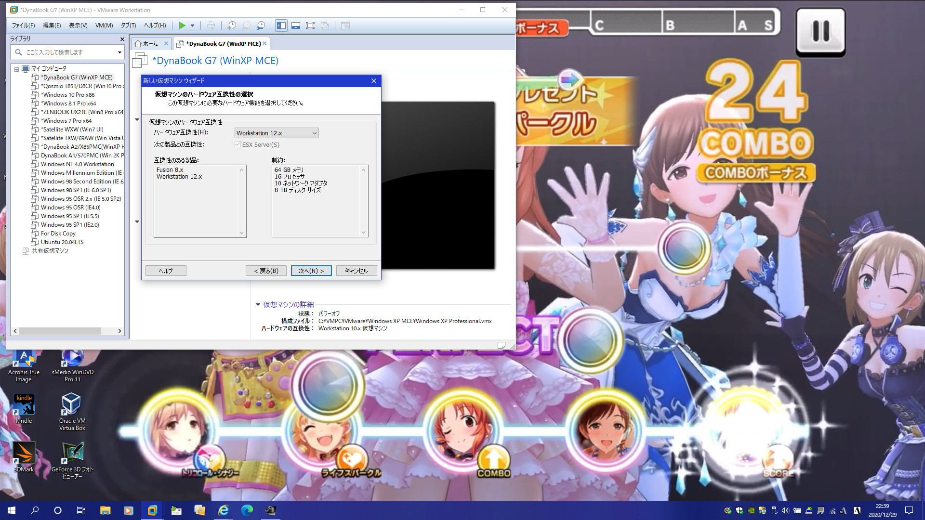The height and width of the screenshot is (520, 925).
Task: Click the Windows 95 OSR (IE4.0) VM icon
Action: pyautogui.click(x=35, y=208)
